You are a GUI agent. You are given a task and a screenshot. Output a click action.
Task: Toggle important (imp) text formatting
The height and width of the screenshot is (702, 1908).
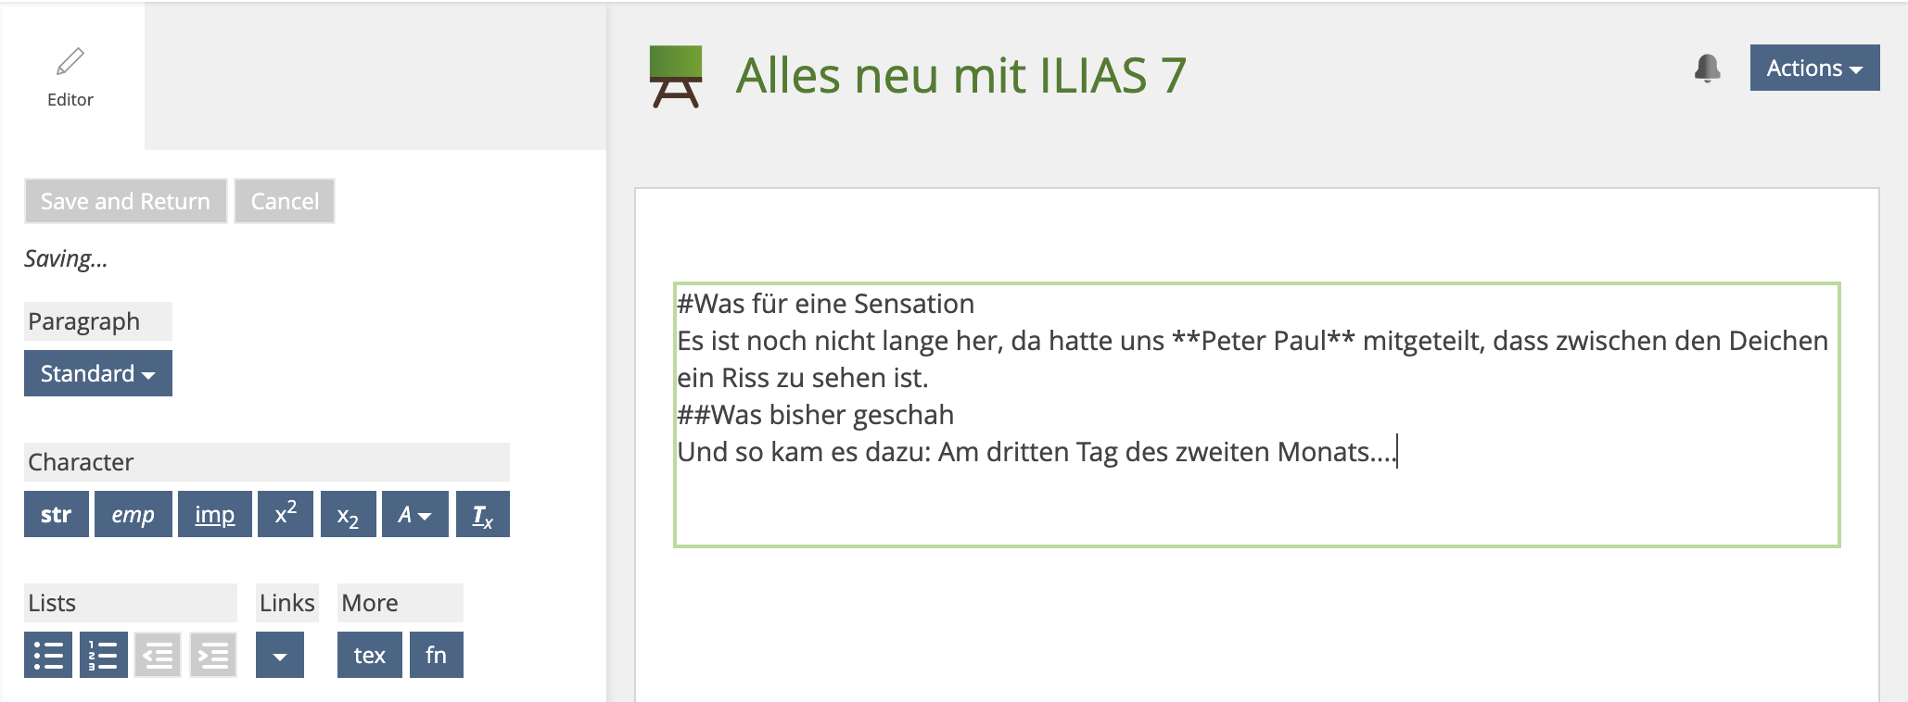coord(214,514)
